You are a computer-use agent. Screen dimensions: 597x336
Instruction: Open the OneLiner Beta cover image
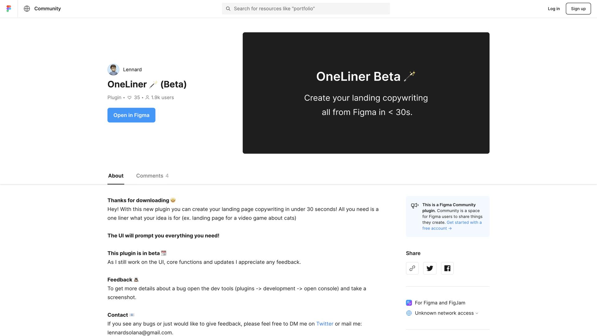[x=366, y=93]
